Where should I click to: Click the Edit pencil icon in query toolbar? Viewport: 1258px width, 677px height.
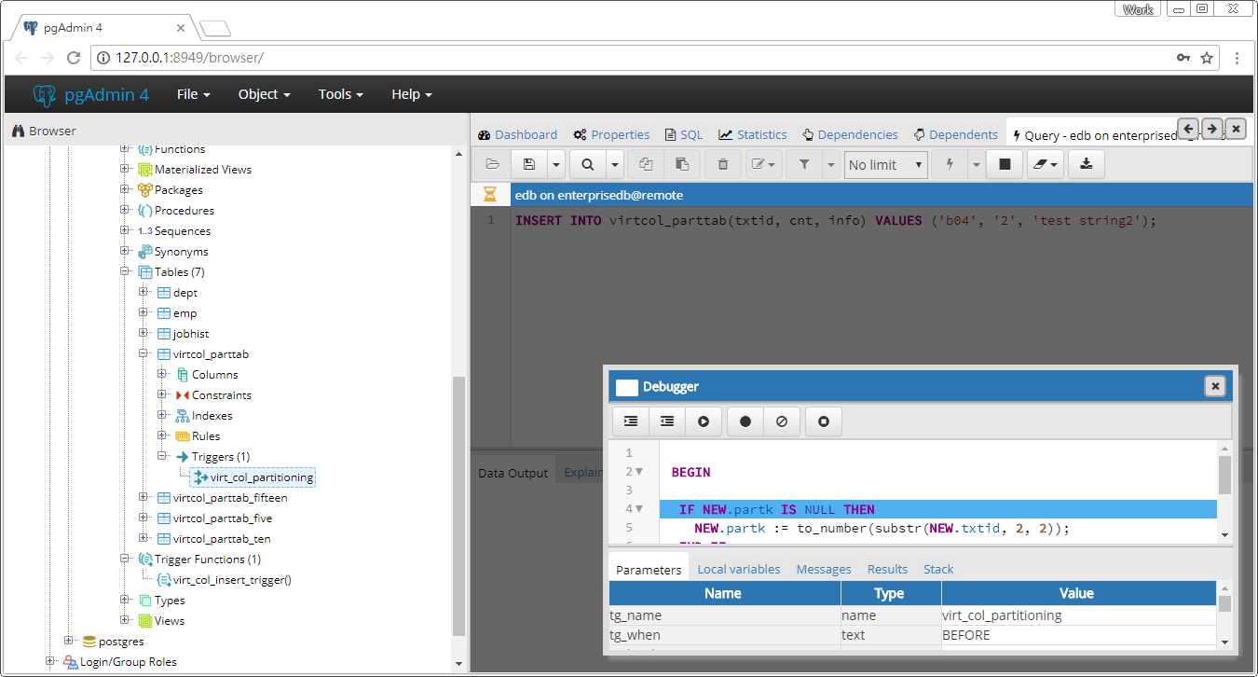pos(764,164)
